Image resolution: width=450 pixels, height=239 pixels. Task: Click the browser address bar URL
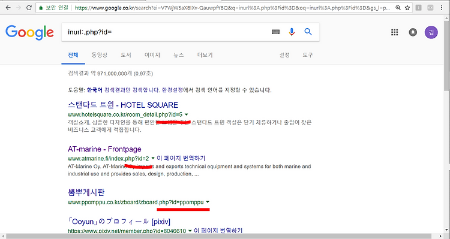232,8
